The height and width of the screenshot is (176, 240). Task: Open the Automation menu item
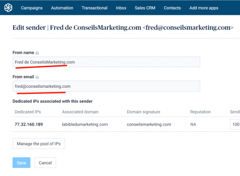click(x=62, y=8)
